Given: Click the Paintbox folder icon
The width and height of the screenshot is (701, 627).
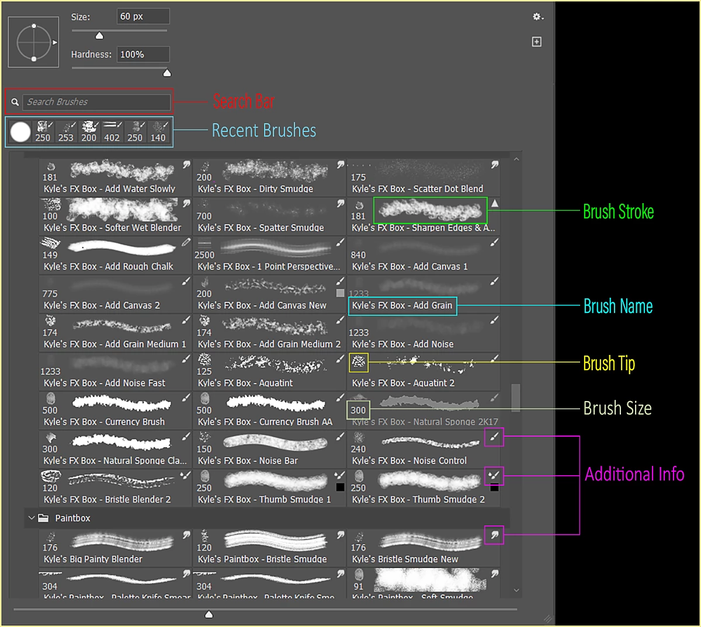Looking at the screenshot, I should click(x=43, y=518).
